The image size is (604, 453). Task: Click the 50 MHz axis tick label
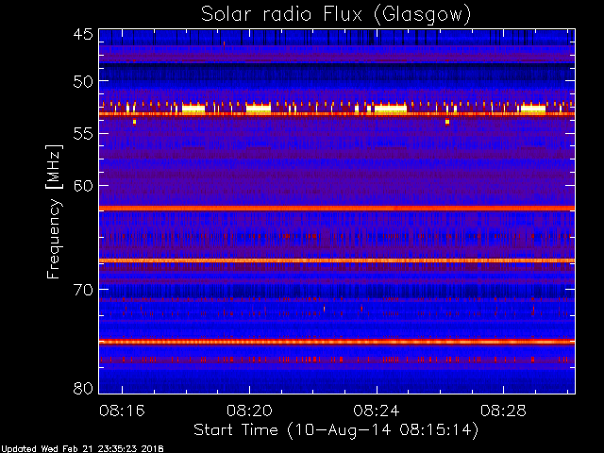83,81
